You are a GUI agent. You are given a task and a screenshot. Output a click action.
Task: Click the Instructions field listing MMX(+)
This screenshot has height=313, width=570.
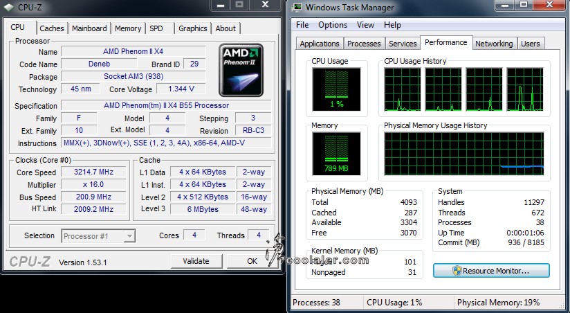pyautogui.click(x=166, y=143)
